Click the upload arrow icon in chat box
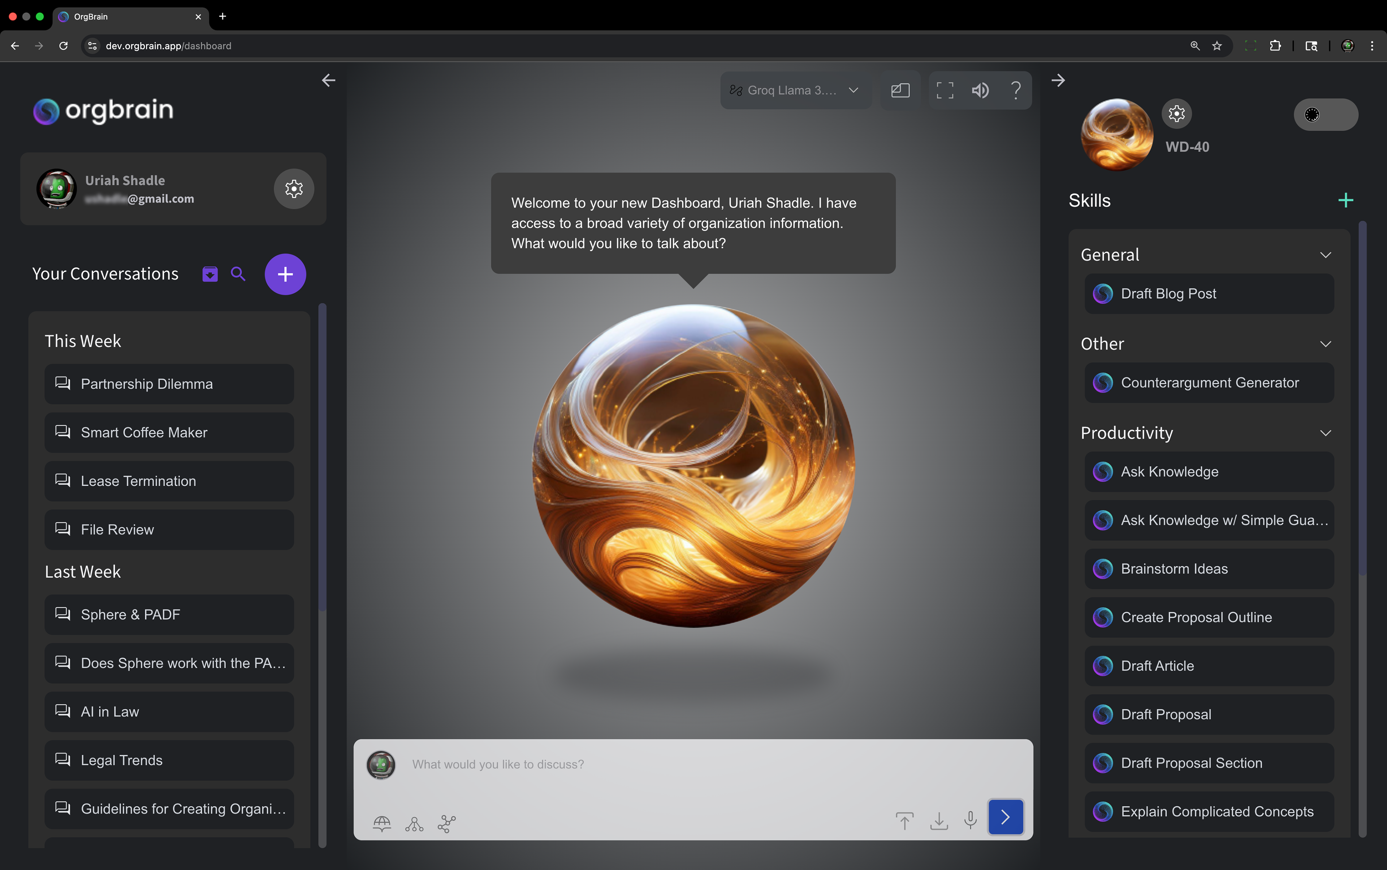Screen dimensions: 1387x870 [x=904, y=821]
